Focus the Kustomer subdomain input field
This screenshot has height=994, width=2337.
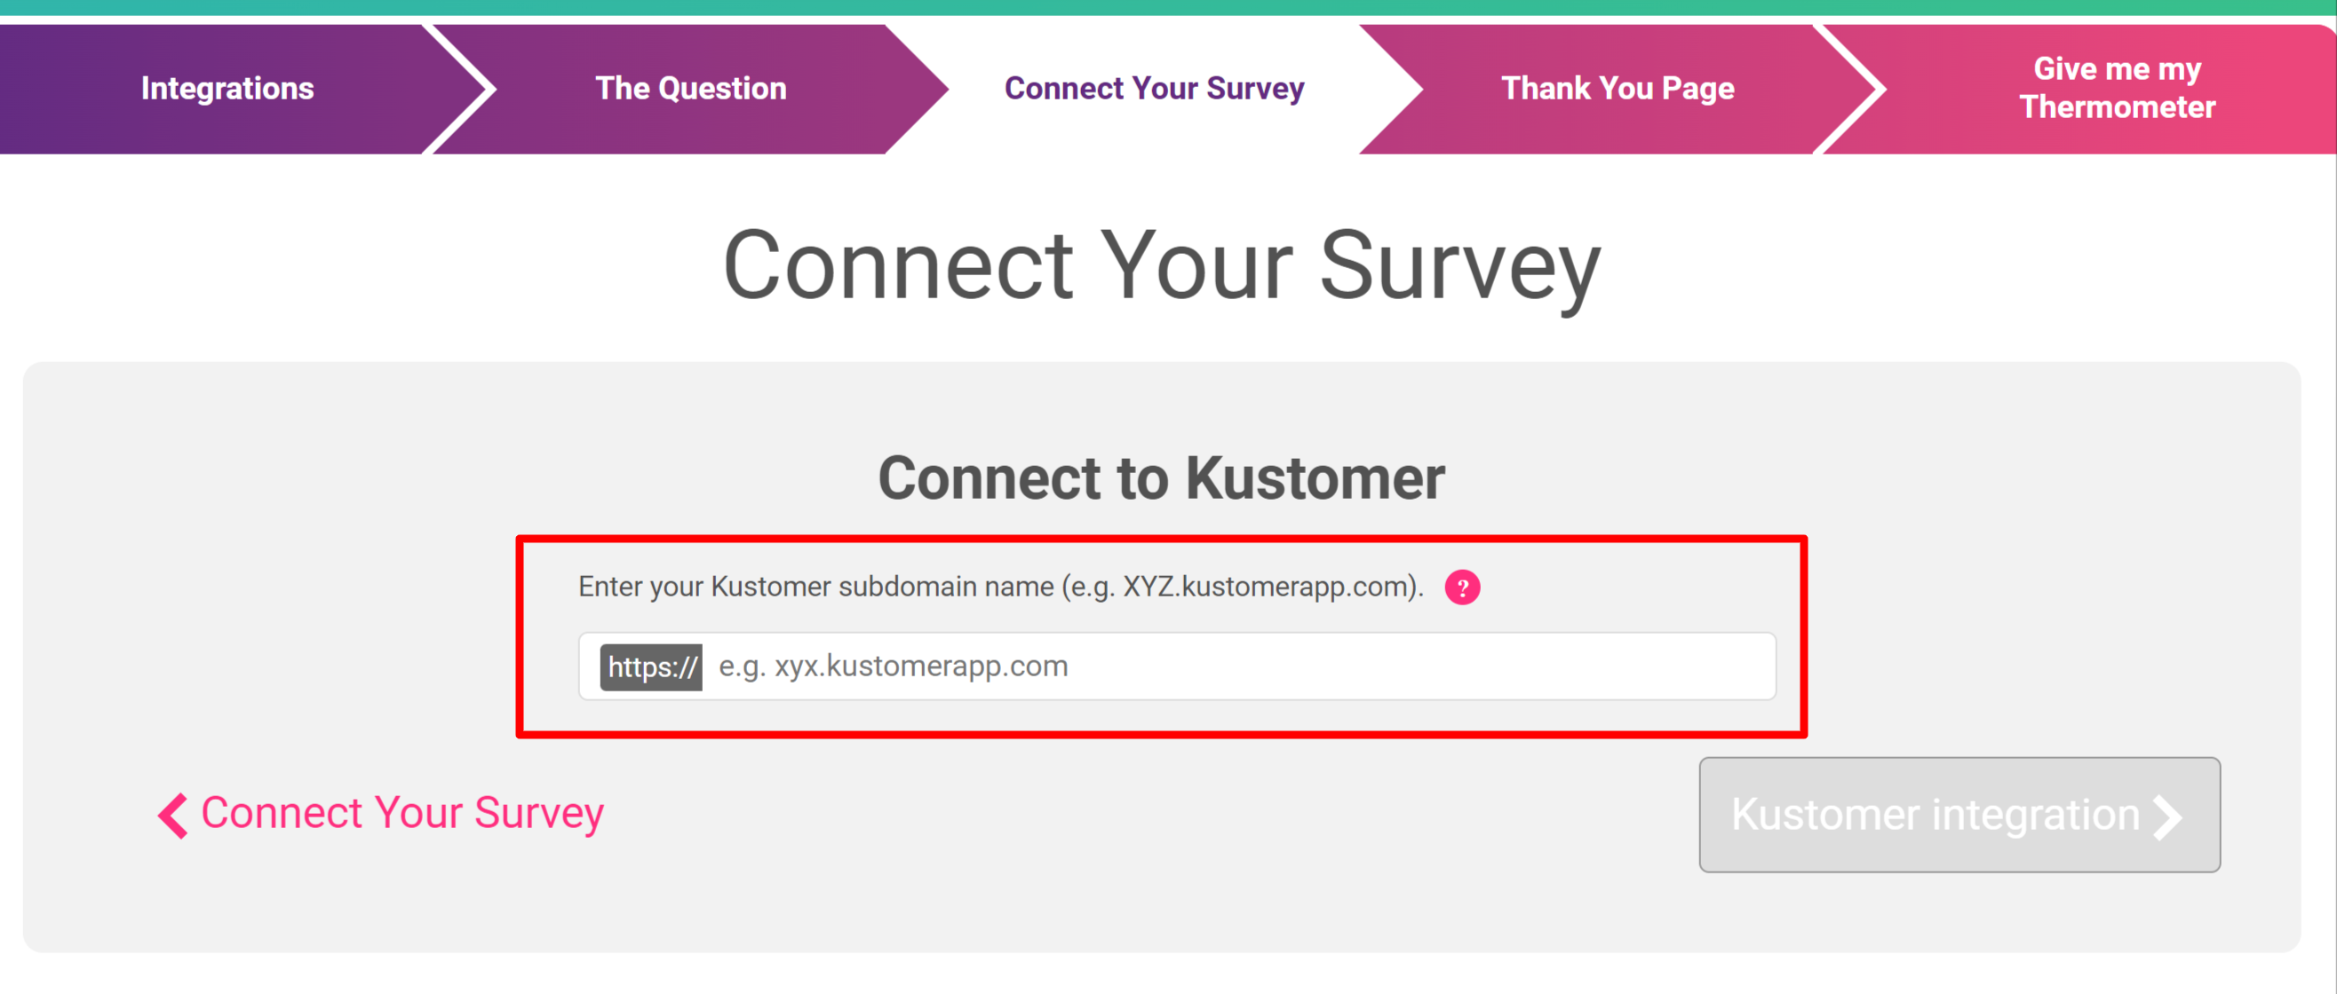coord(1177,666)
